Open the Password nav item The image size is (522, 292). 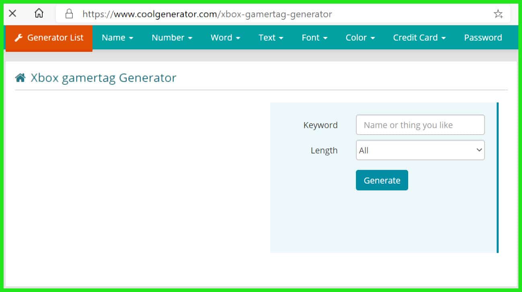[x=483, y=38]
